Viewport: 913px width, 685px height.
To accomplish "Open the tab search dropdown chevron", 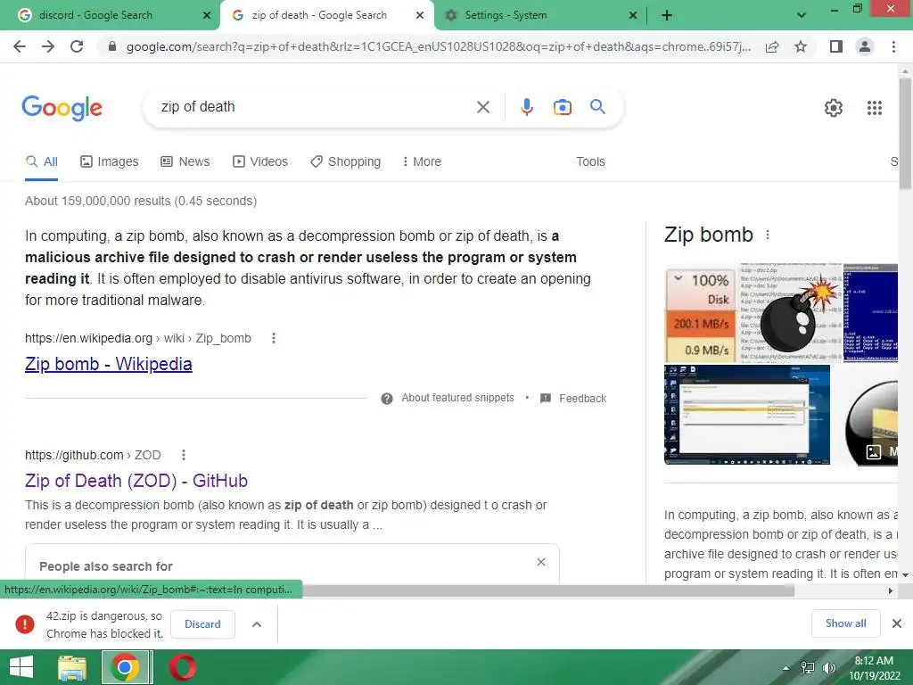I will coord(802,15).
